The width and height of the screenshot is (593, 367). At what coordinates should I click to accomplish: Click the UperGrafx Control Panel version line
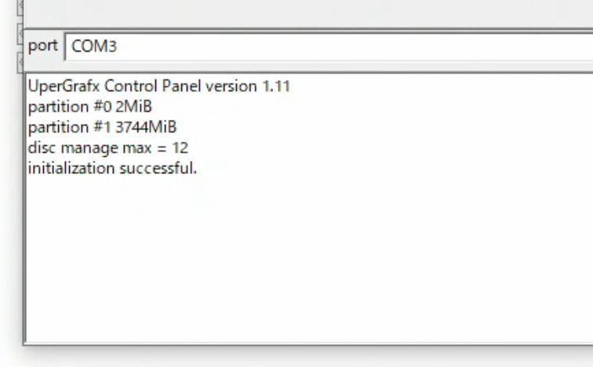(158, 86)
